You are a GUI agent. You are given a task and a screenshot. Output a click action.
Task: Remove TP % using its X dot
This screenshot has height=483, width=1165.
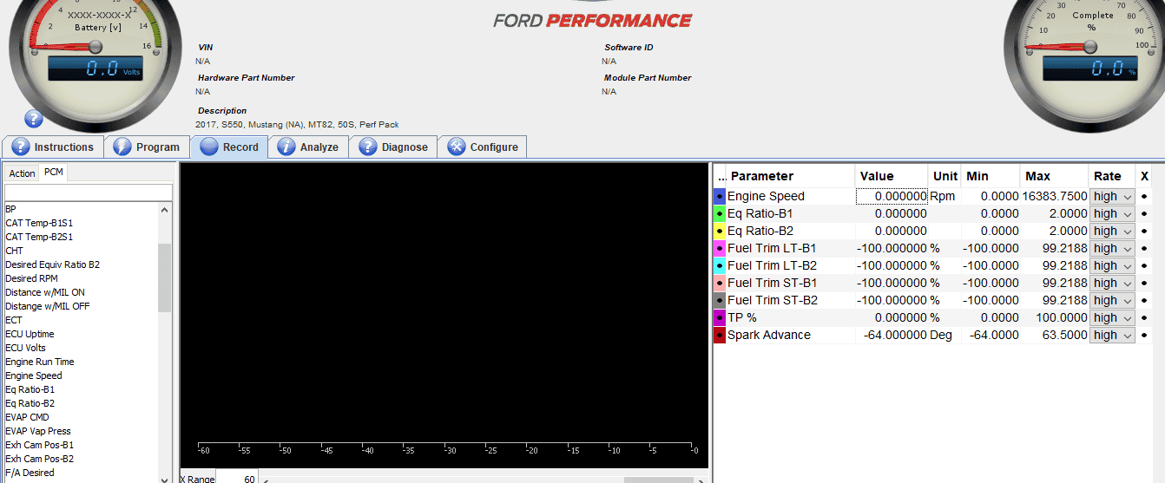[1144, 318]
